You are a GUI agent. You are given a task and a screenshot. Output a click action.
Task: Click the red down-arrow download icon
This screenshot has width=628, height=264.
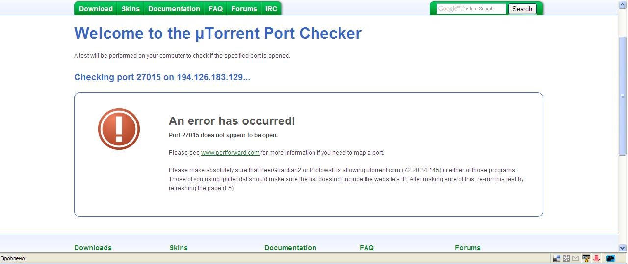(x=597, y=258)
